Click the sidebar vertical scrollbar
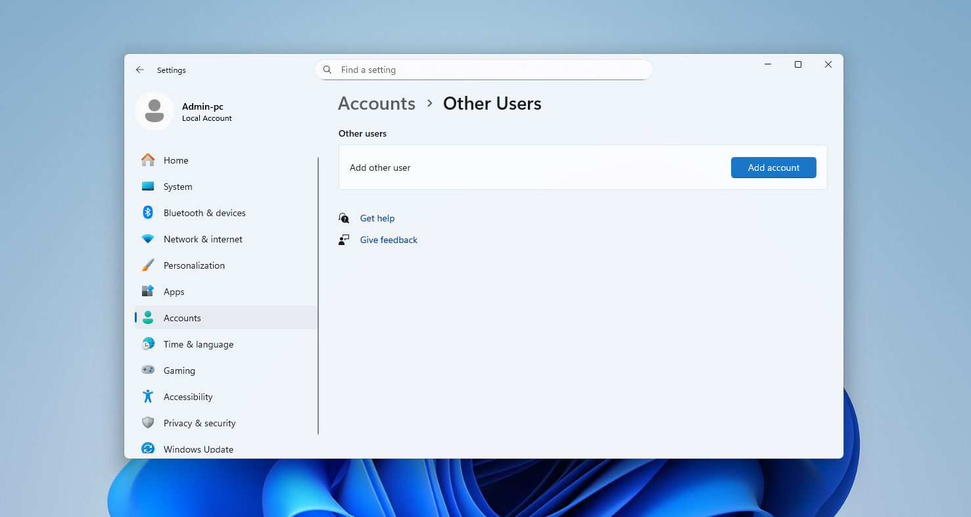 coord(318,296)
